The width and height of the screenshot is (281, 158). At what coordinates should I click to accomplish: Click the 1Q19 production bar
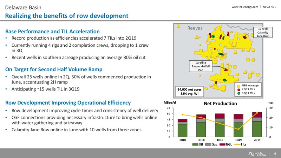click(x=238, y=126)
